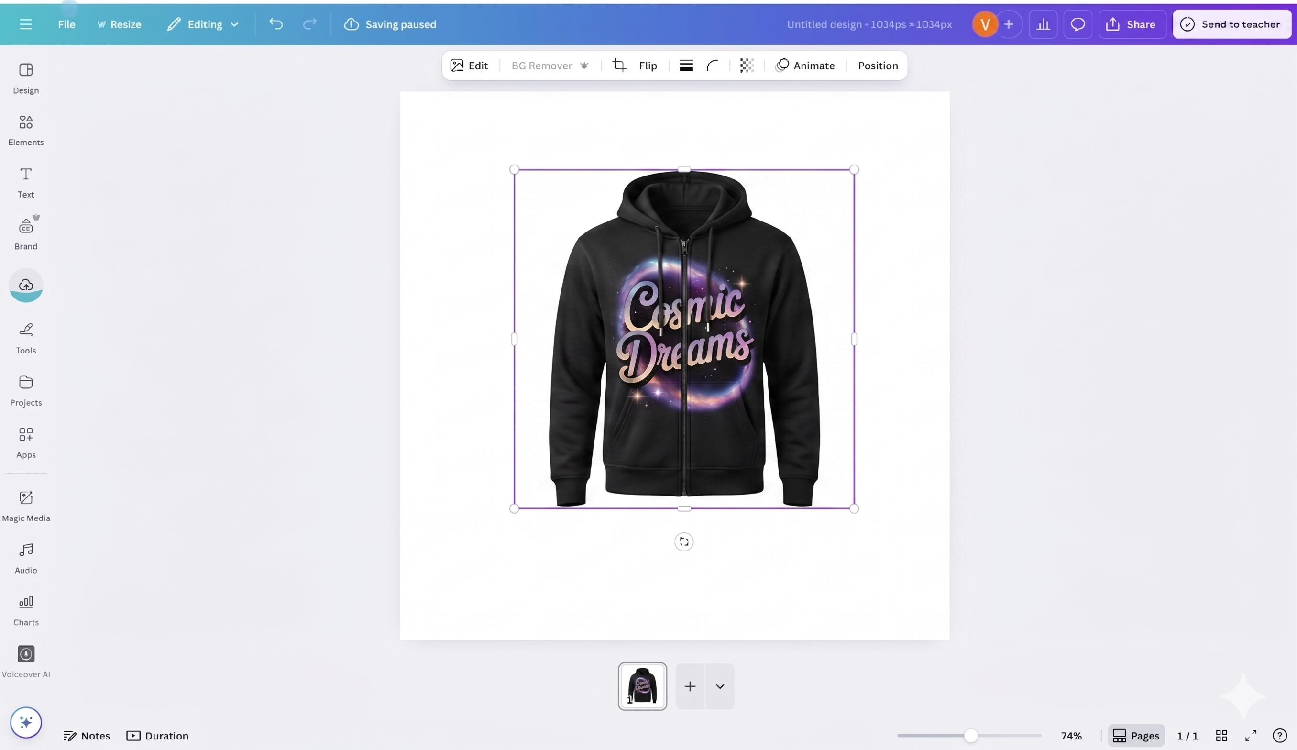Open the comments speech bubble
Image resolution: width=1297 pixels, height=750 pixels.
(1078, 24)
